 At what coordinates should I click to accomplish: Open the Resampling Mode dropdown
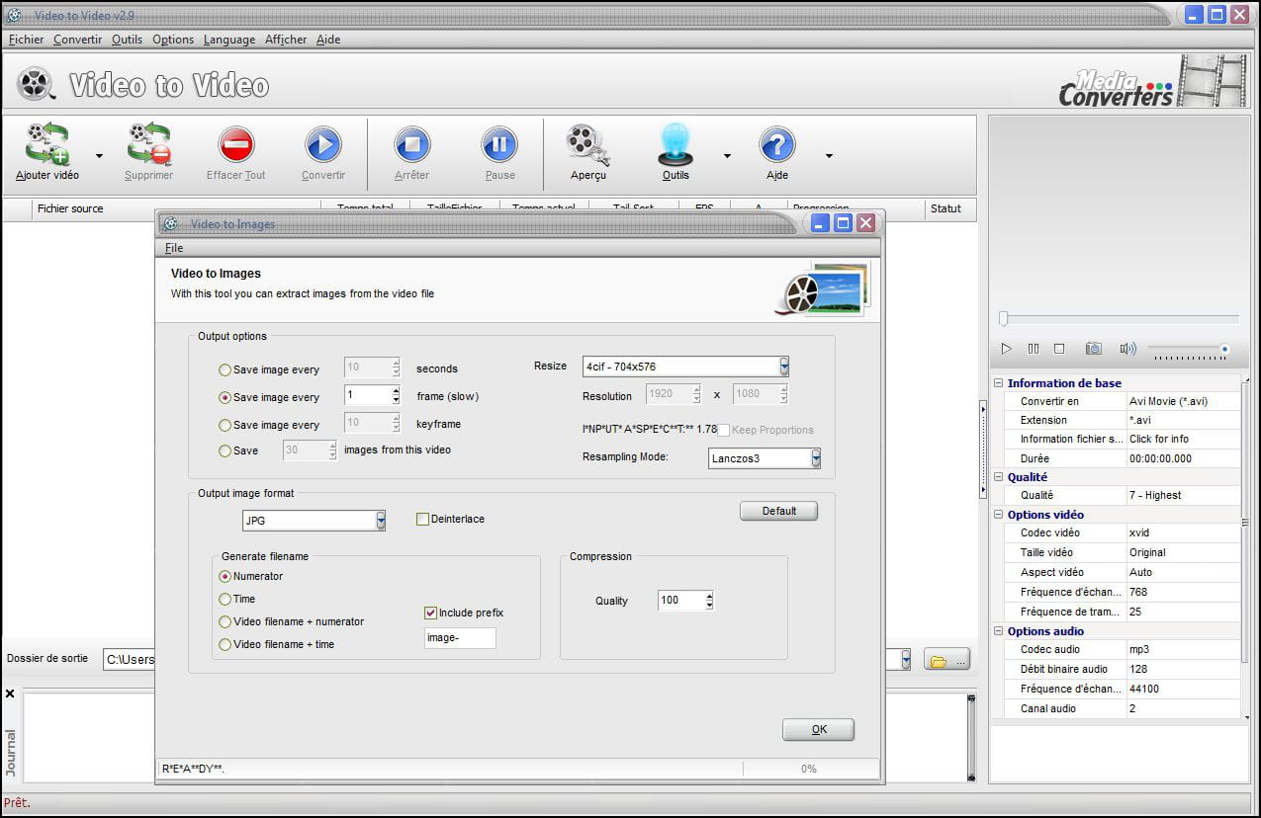[x=816, y=458]
